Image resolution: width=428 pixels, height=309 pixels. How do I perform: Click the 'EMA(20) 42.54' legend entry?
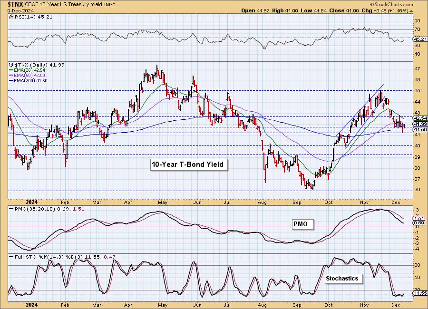27,70
